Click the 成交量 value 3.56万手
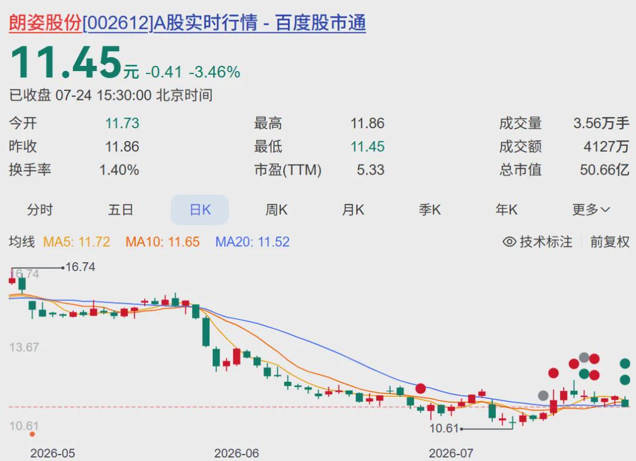This screenshot has width=636, height=461. 601,123
